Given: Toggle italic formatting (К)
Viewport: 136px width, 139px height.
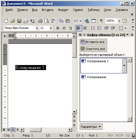Looking at the screenshot, I should point(64,28).
